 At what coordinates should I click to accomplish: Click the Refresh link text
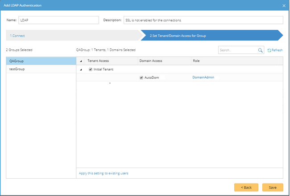277,50
